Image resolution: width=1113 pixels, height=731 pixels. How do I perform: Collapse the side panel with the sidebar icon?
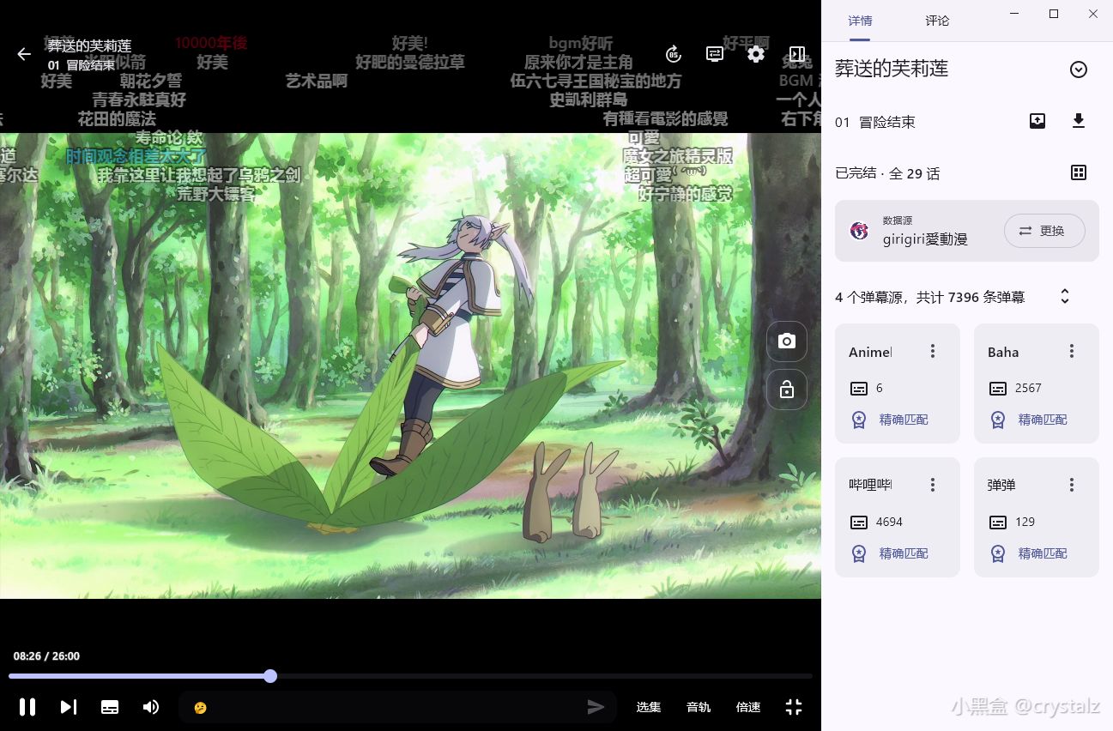[x=797, y=54]
